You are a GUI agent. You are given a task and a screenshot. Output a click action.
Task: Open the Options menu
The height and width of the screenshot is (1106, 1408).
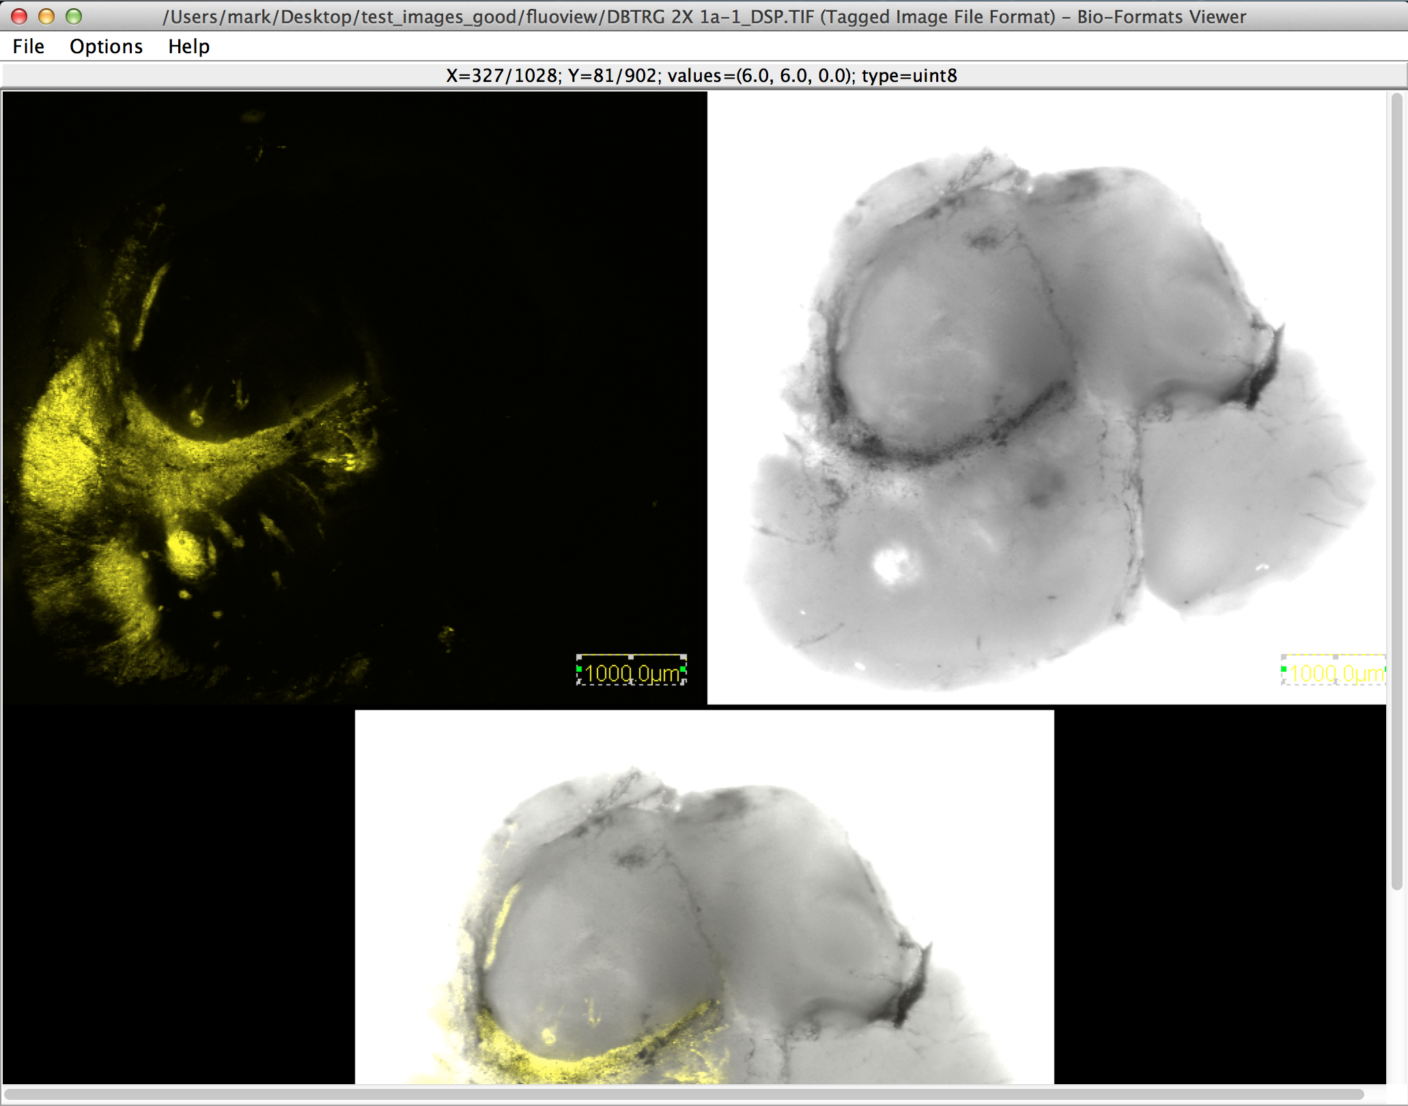coord(106,46)
